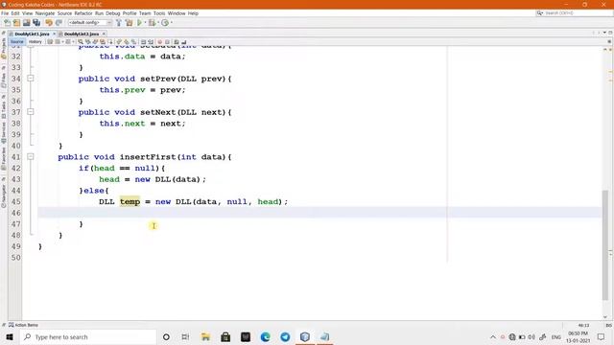Screen dimensions: 614x345
Task: Collapse the setPrev method fold at line 34
Action: click(x=31, y=79)
